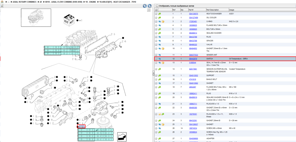Toggle the select-all round button in table header
Image resolution: width=296 pixels, height=142 pixels.
tap(156, 10)
